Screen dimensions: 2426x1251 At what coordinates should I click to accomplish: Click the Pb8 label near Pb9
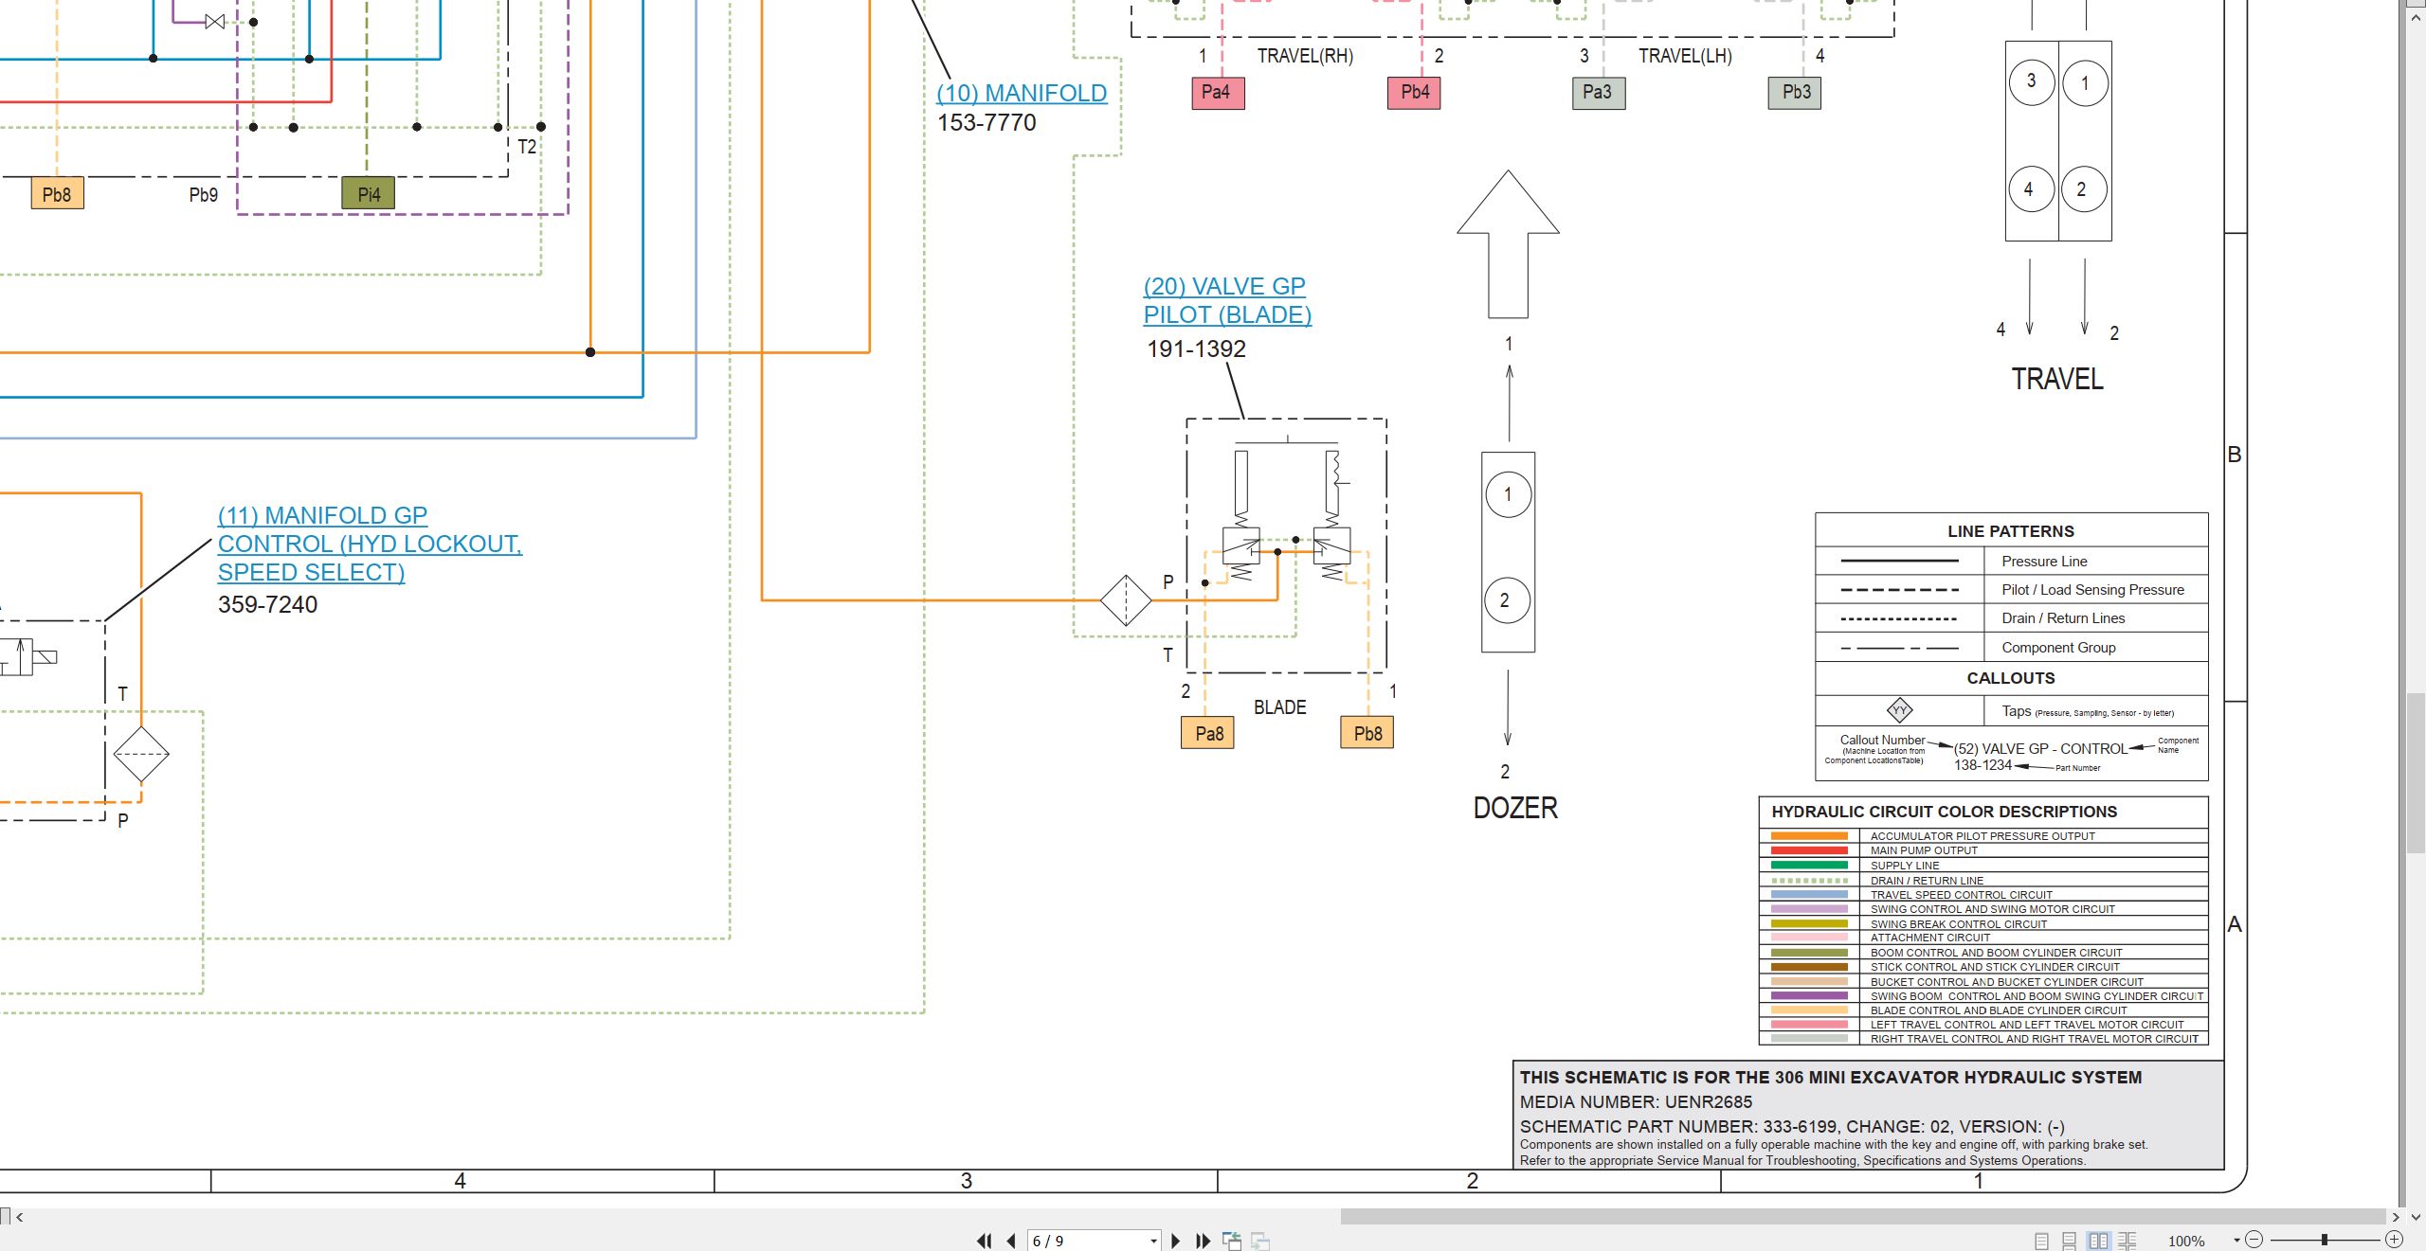coord(57,193)
